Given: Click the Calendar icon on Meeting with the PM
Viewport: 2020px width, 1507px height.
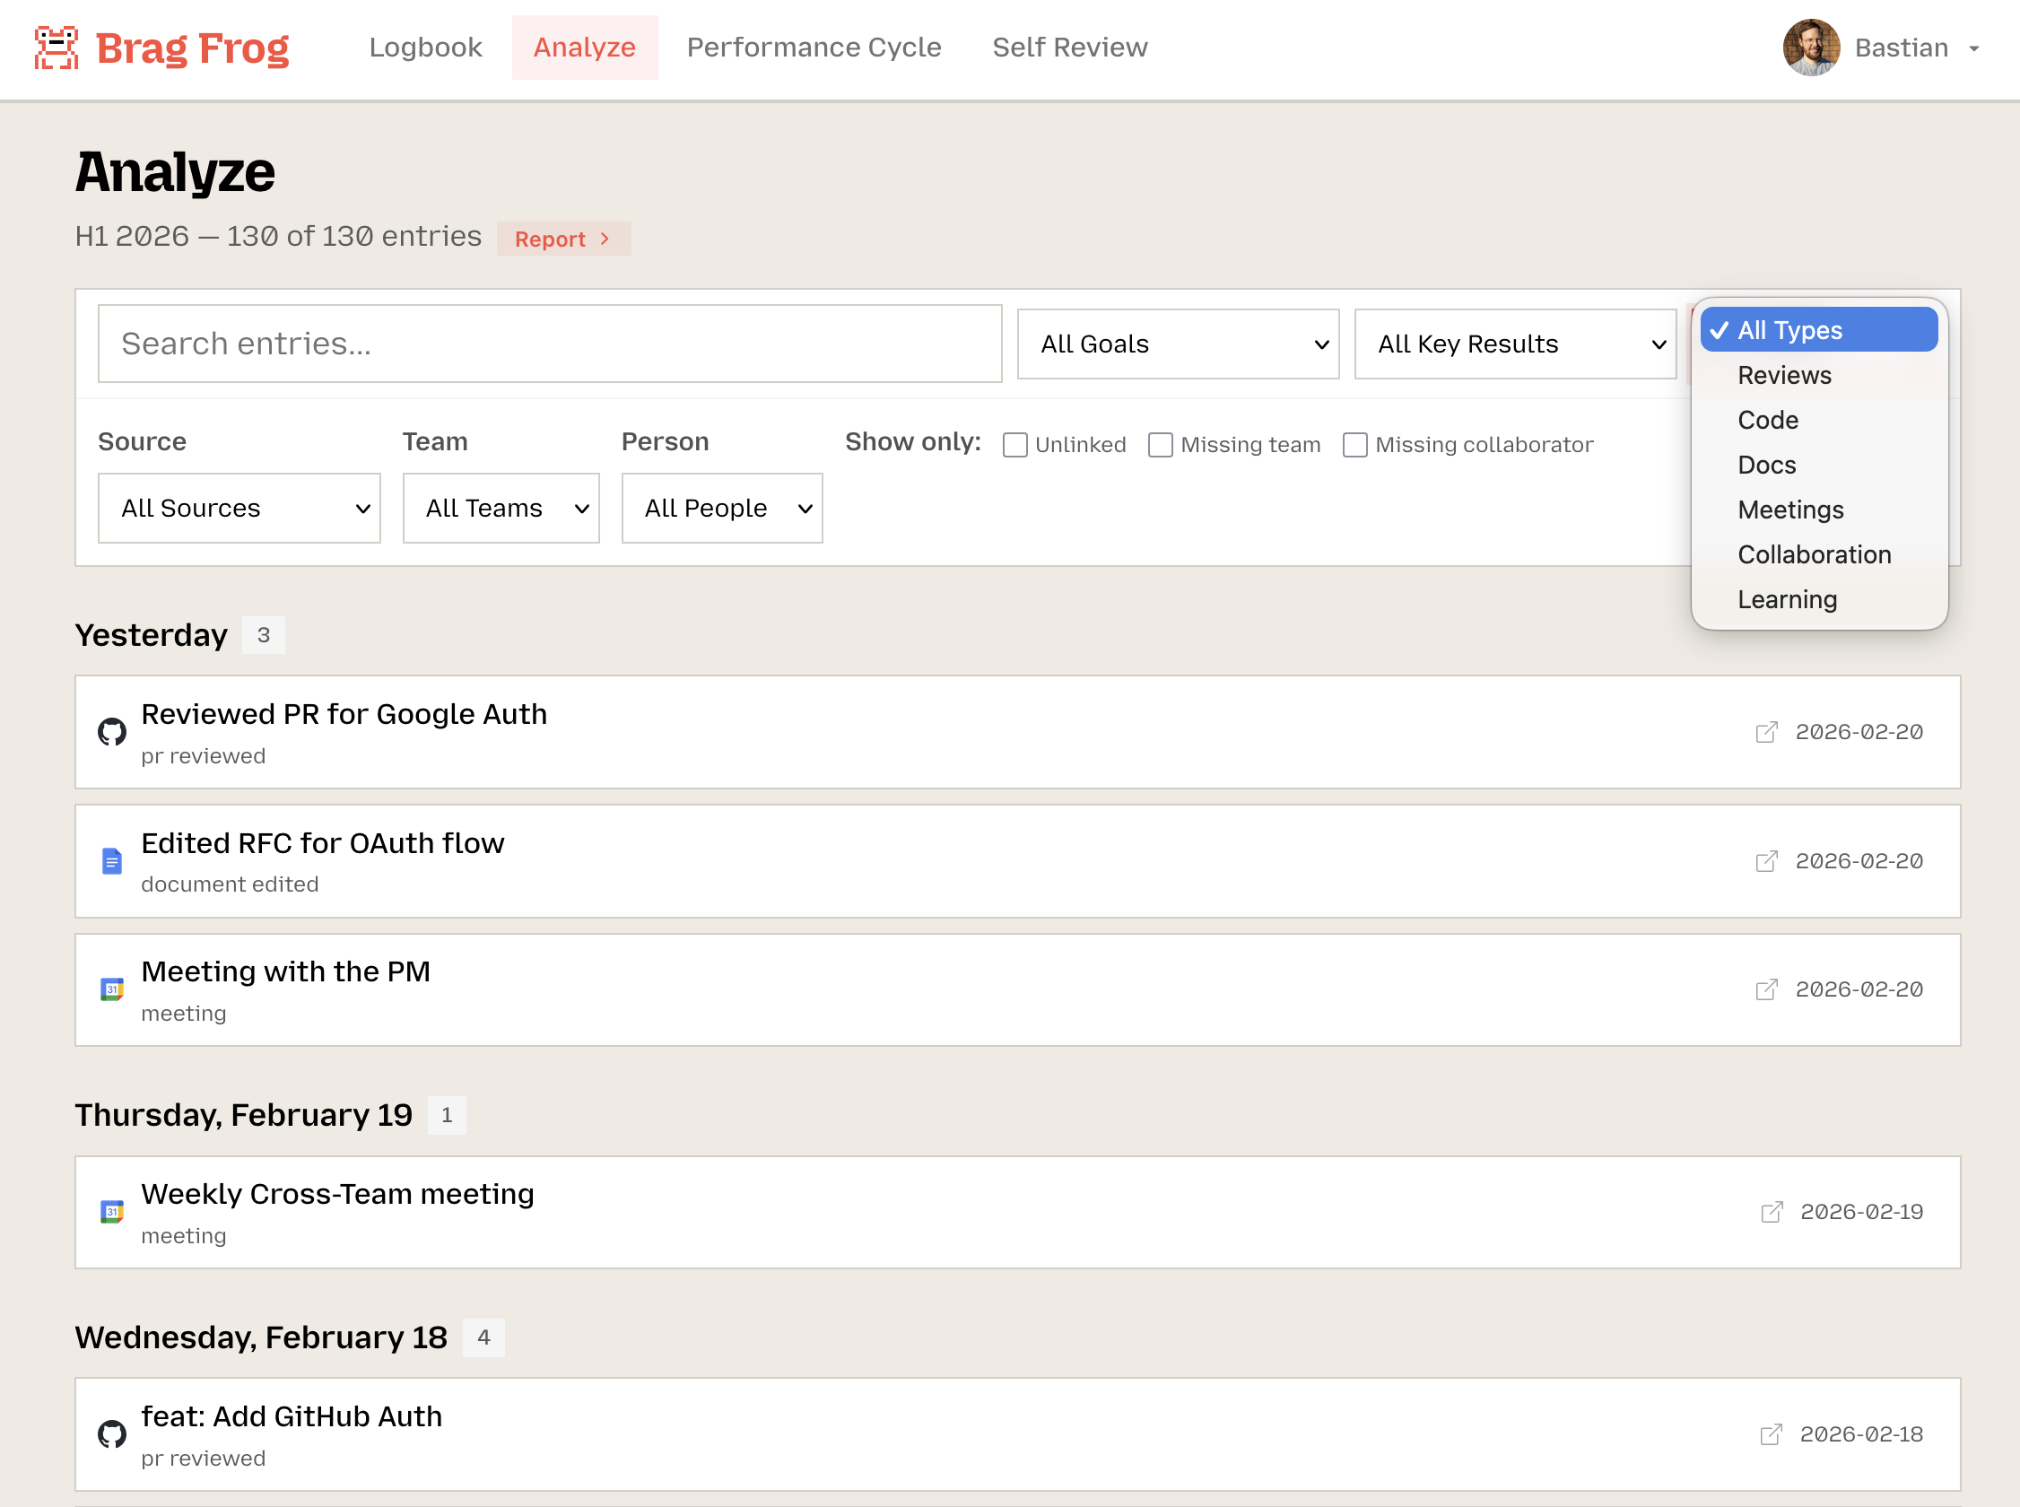Looking at the screenshot, I should click(x=111, y=989).
